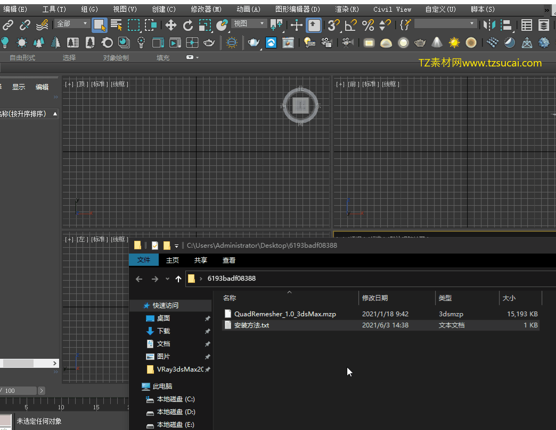
Task: Open reference coordinate system dropdown 视图
Action: [x=249, y=24]
